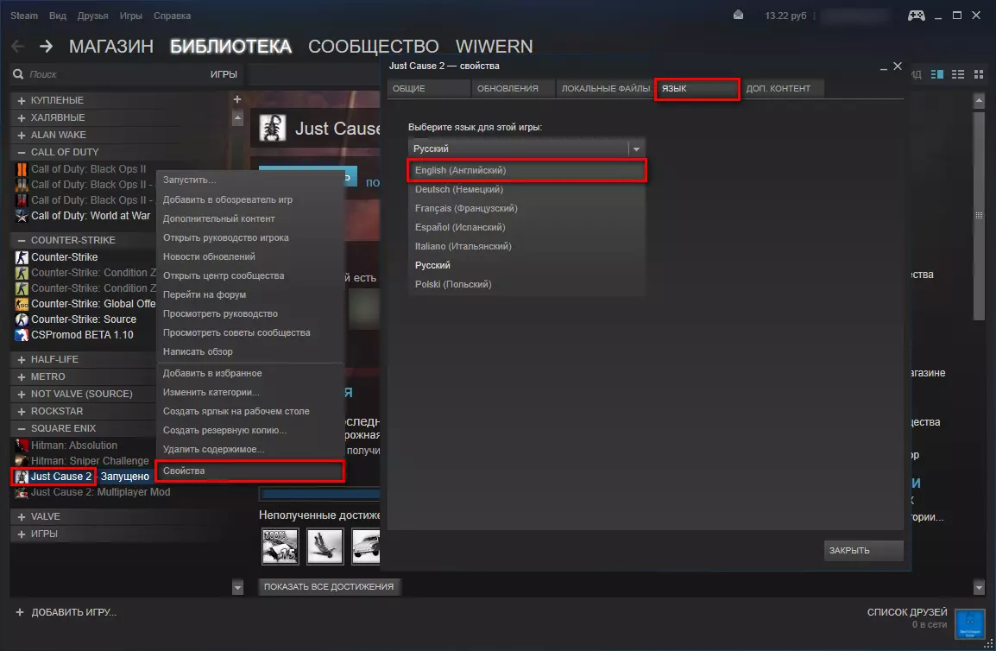Switch to list view icon

(x=958, y=74)
